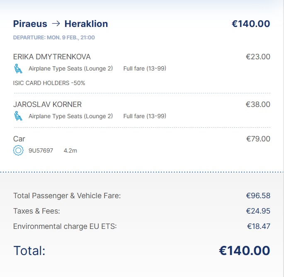Click Heraklion destination text
The height and width of the screenshot is (277, 284).
(86, 24)
